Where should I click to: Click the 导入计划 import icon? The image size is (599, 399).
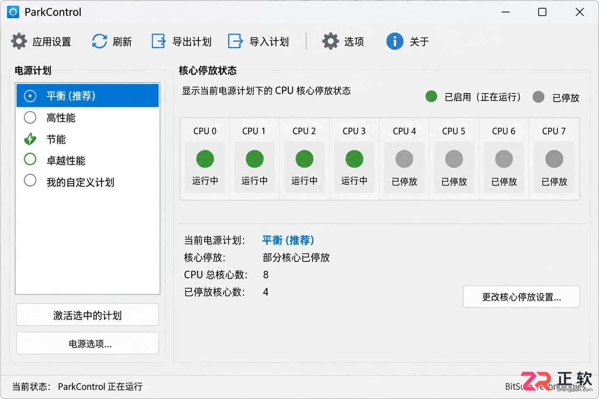pyautogui.click(x=235, y=41)
